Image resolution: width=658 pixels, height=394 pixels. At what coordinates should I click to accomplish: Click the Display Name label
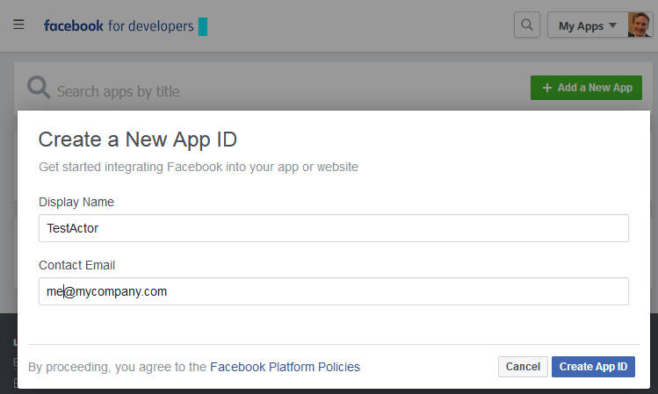(76, 202)
